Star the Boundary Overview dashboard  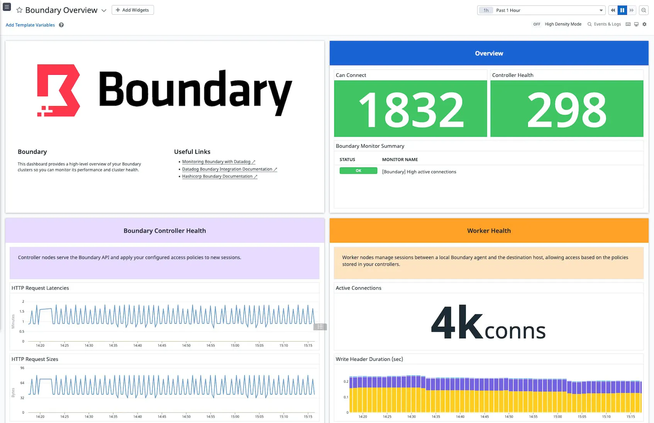[x=19, y=10]
